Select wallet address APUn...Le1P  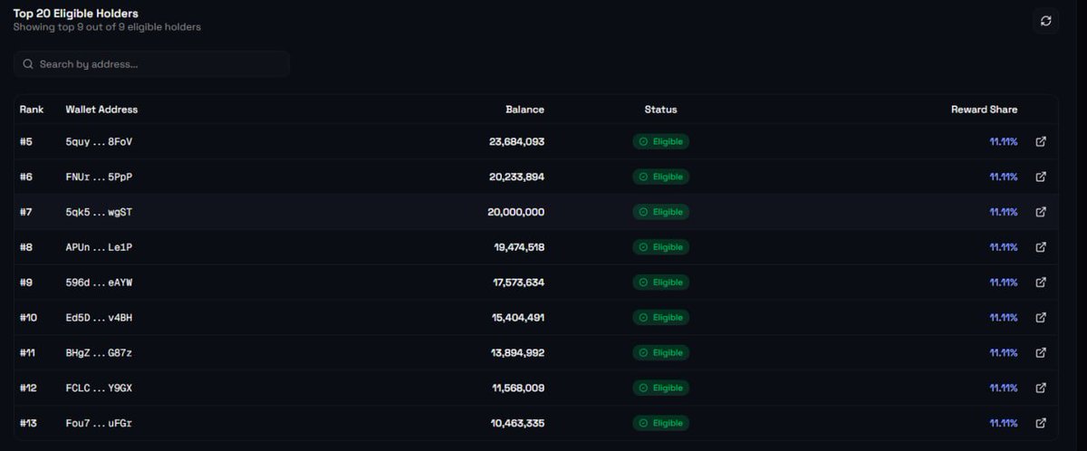[x=100, y=247]
